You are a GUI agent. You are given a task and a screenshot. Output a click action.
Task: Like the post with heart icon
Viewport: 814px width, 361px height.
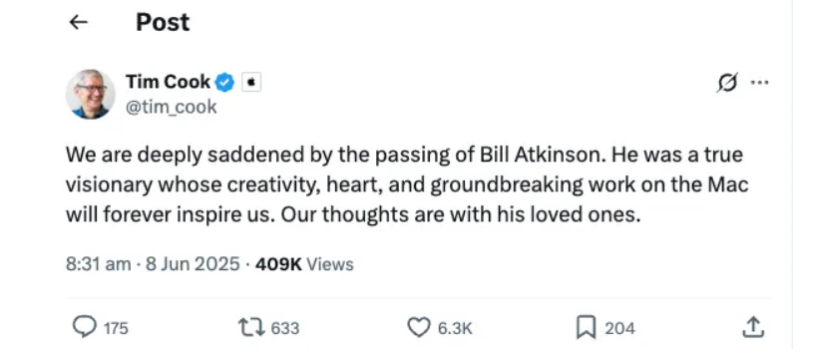tap(419, 328)
